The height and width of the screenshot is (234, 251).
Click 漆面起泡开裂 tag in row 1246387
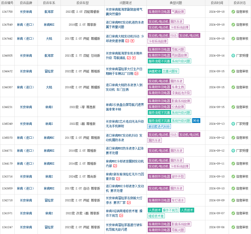click(181, 93)
